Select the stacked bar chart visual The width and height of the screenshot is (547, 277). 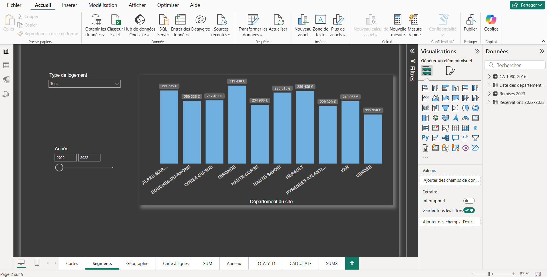(x=425, y=88)
